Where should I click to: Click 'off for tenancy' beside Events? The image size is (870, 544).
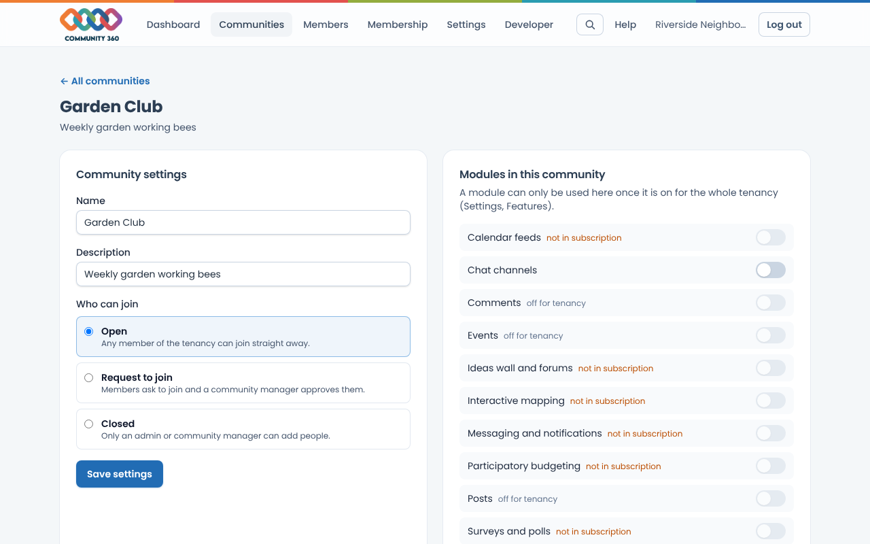pyautogui.click(x=534, y=336)
